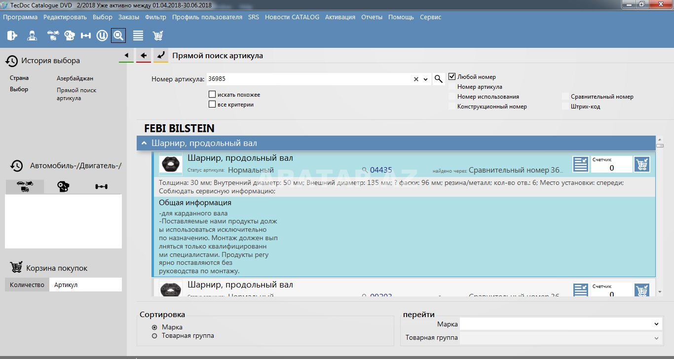Open the Помощь menu
Screen dimensions: 674x359
401,17
